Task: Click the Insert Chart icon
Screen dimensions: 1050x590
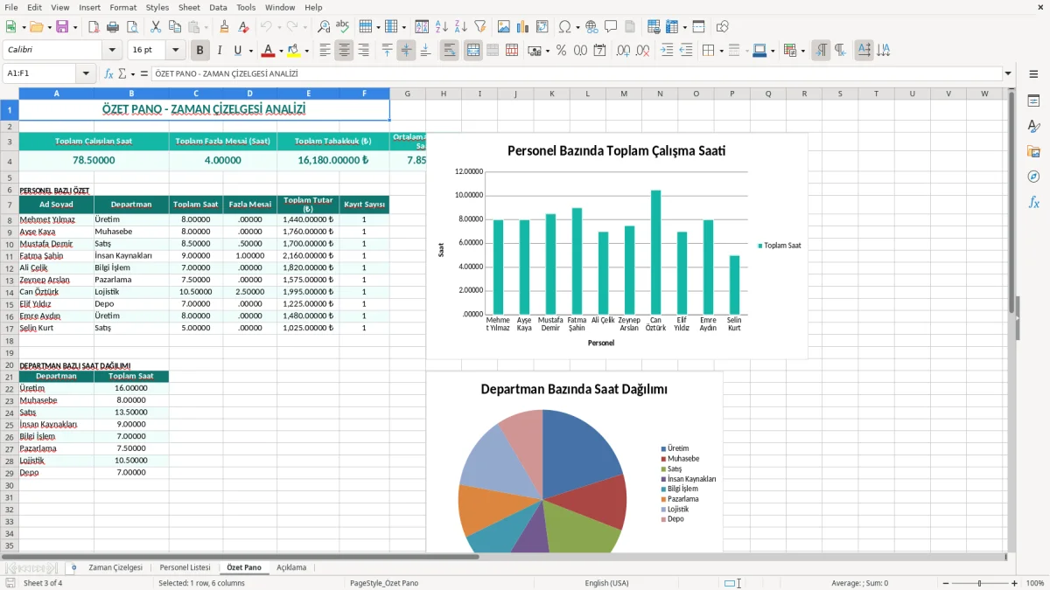Action: click(523, 27)
